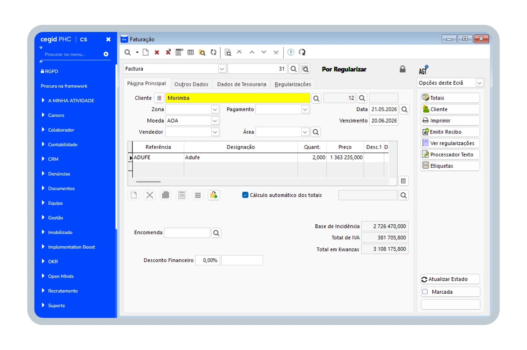The height and width of the screenshot is (350, 527).
Task: Click the Área search magnifier
Action: pyautogui.click(x=316, y=132)
